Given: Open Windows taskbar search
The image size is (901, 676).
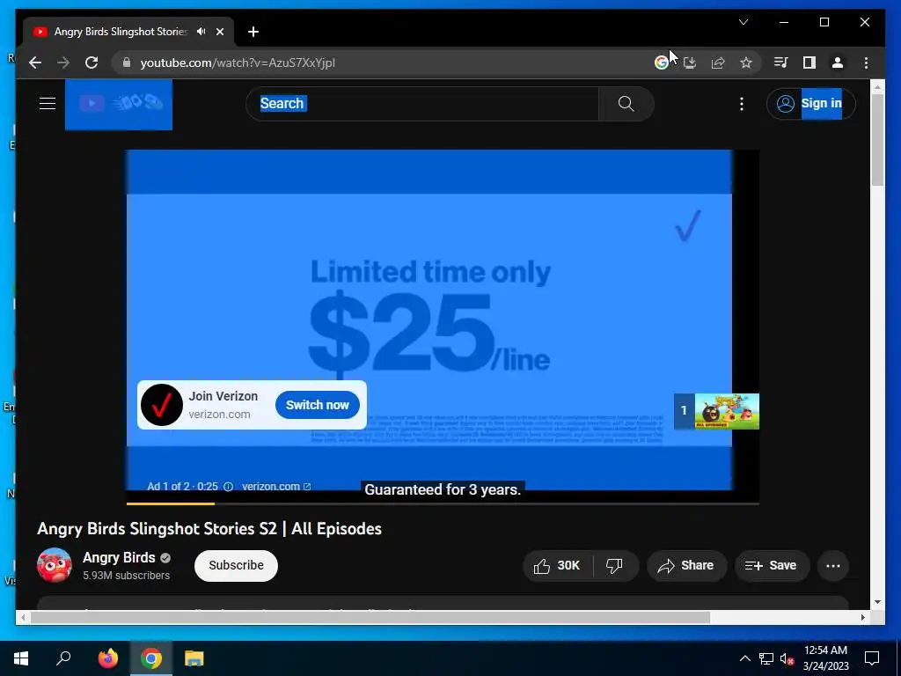Looking at the screenshot, I should coord(63,658).
